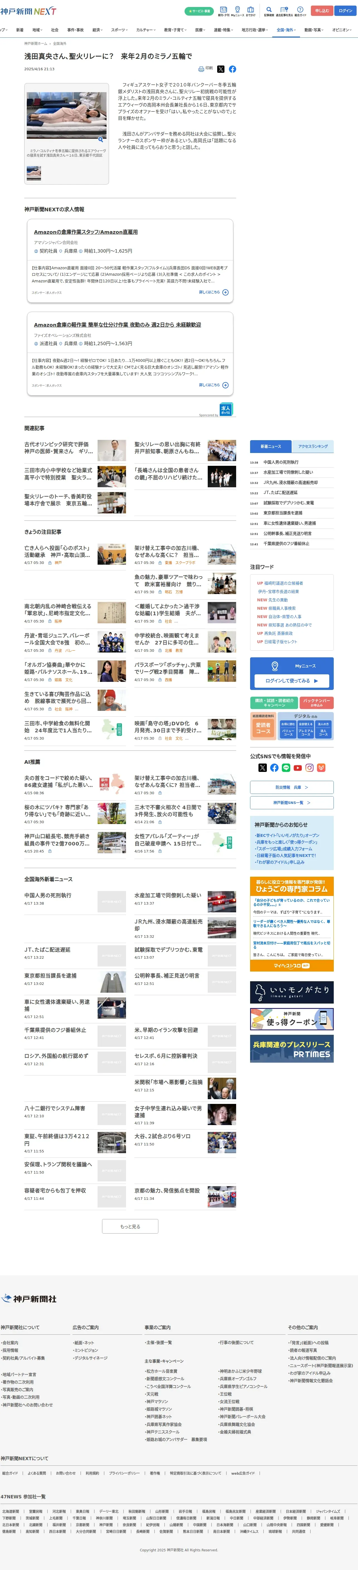Expand the 地方行政・選挙 menu
Screen dimensions: 358x1570
(255, 30)
